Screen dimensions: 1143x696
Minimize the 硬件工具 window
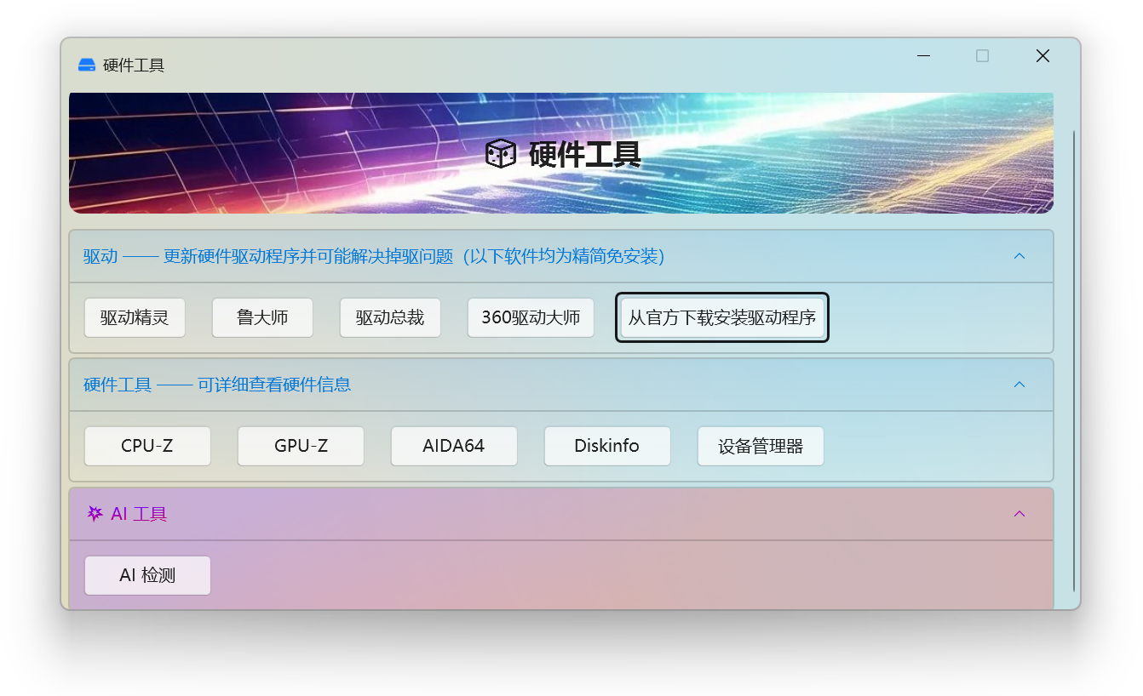tap(923, 56)
